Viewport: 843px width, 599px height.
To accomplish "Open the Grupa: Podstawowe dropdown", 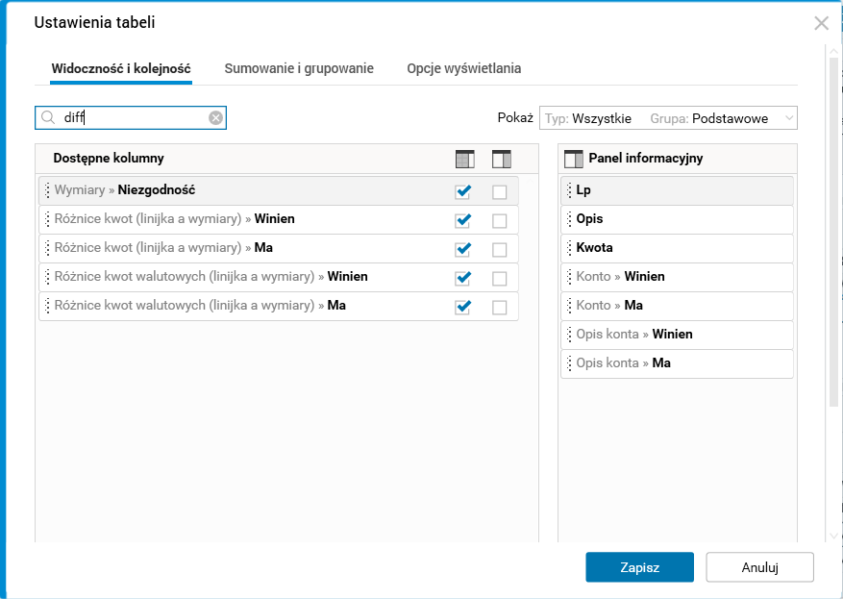I will [708, 118].
